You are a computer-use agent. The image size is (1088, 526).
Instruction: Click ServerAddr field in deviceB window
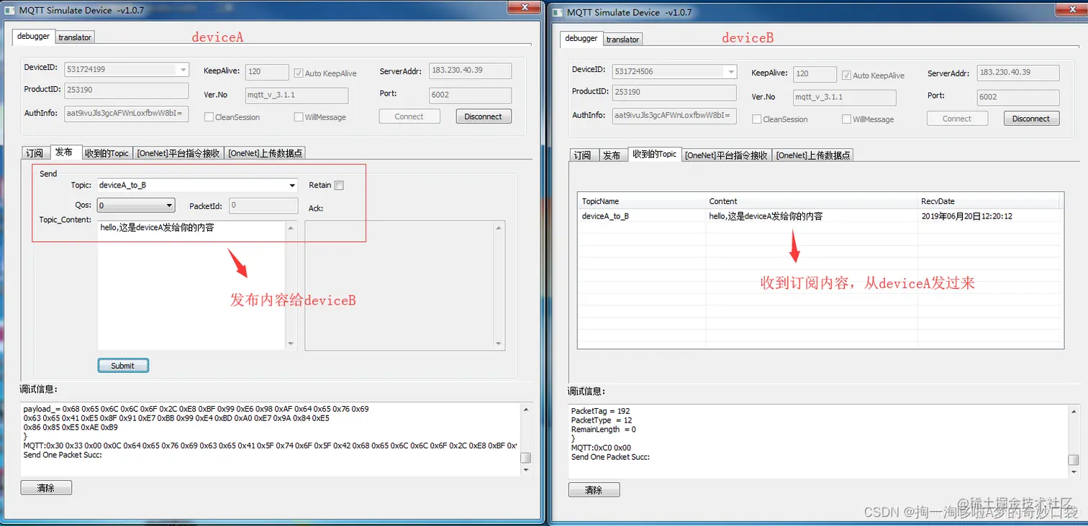coord(1018,73)
